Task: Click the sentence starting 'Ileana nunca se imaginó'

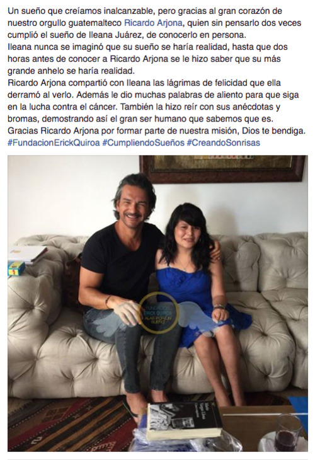Action: pyautogui.click(x=147, y=59)
